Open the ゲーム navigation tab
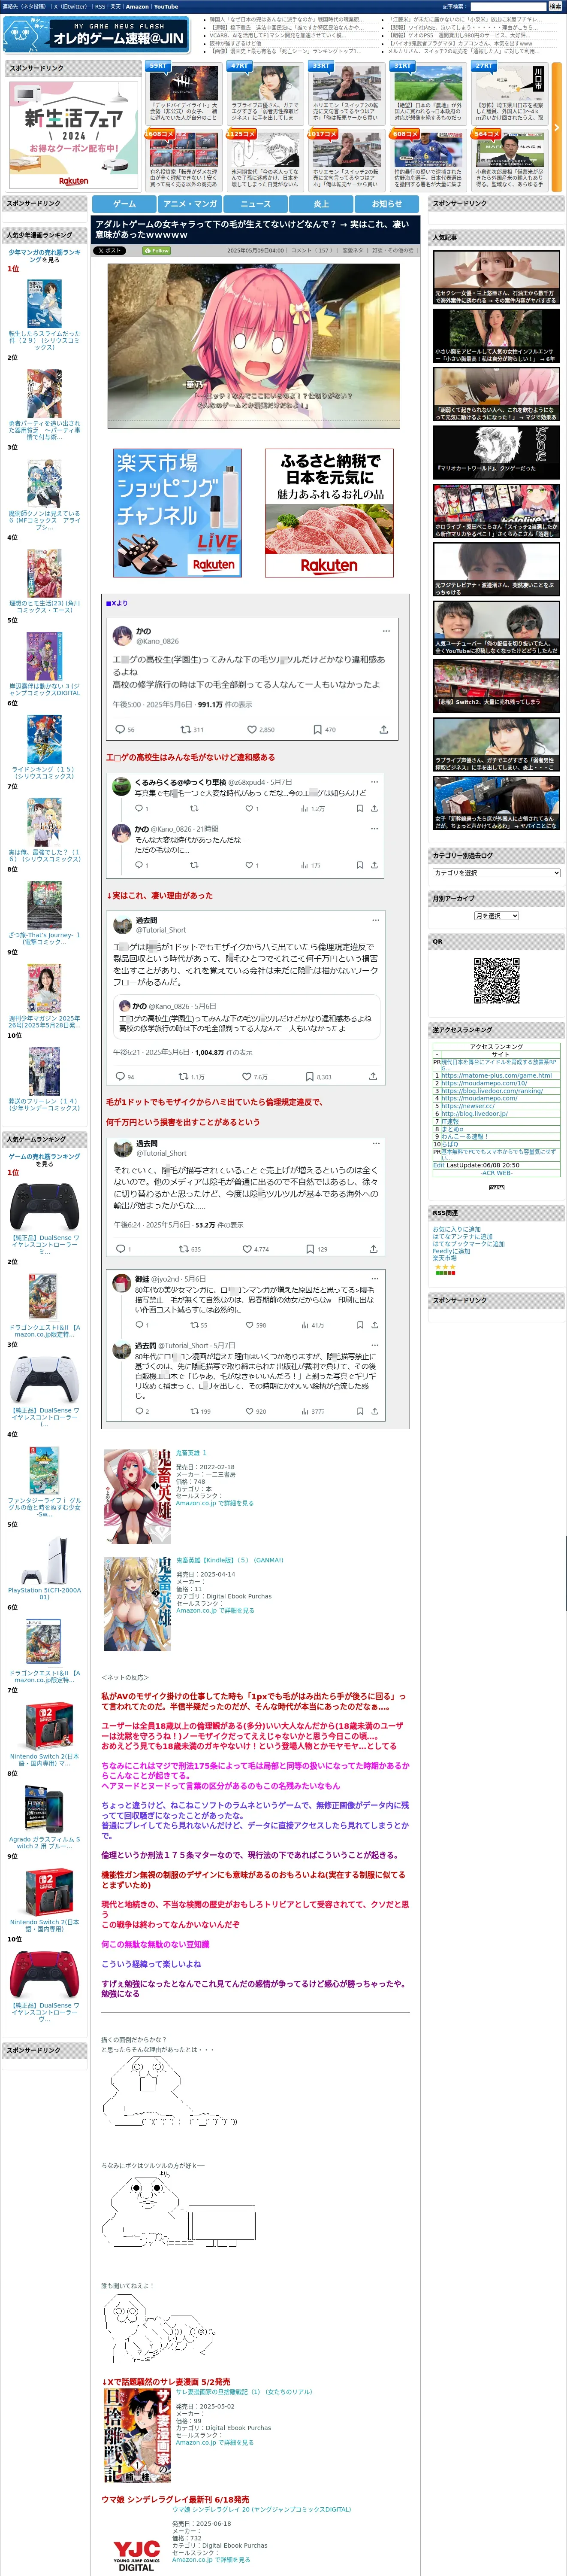 coord(125,203)
